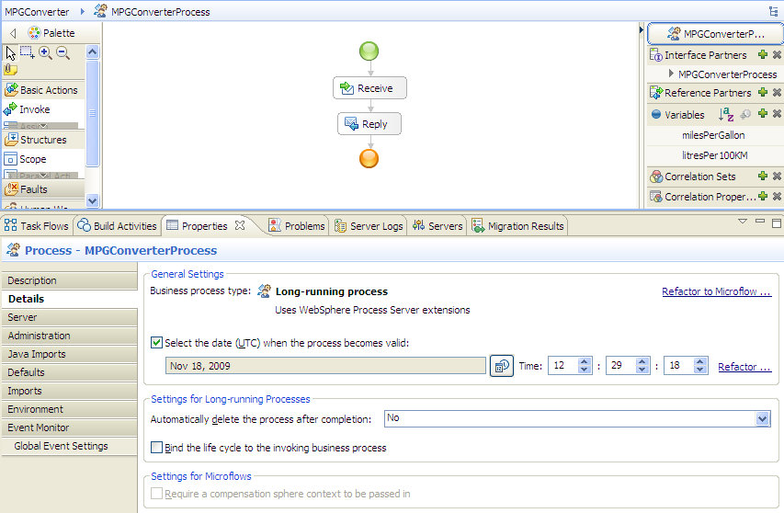The height and width of the screenshot is (513, 784).
Task: Open the Migration Results tab
Action: tap(518, 226)
